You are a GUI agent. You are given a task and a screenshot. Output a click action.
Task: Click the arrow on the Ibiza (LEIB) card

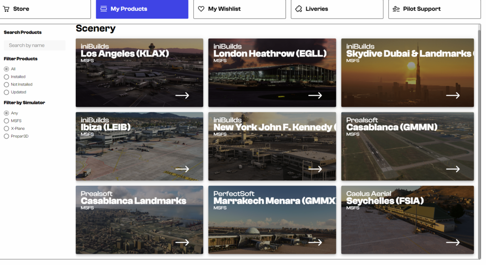(182, 169)
